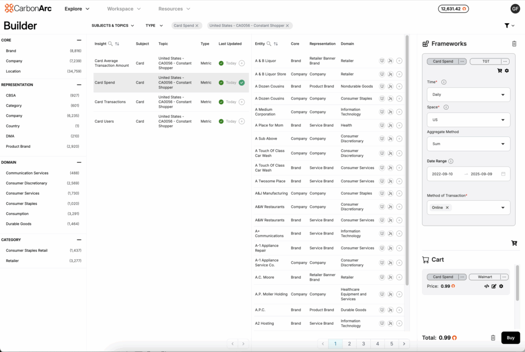Click the Space field info icon
Viewport: 525px width, 352px height.
[x=446, y=107]
